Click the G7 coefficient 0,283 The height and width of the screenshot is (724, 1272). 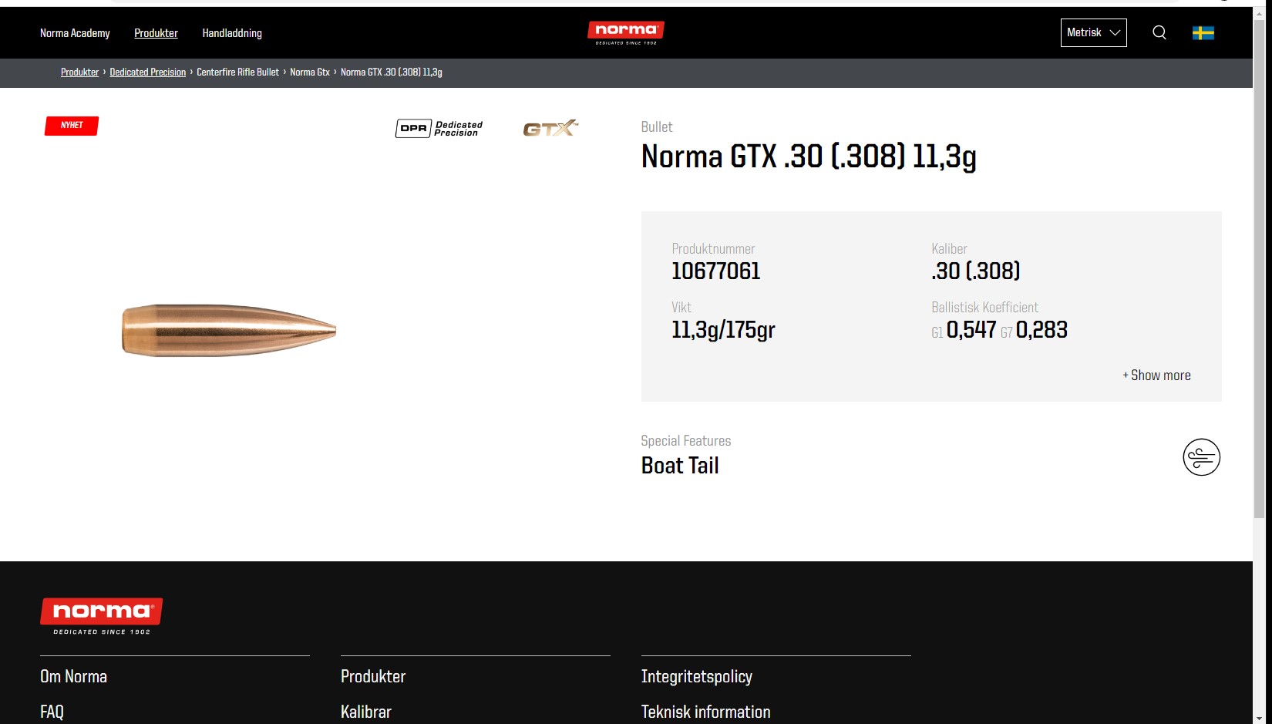coord(1041,330)
